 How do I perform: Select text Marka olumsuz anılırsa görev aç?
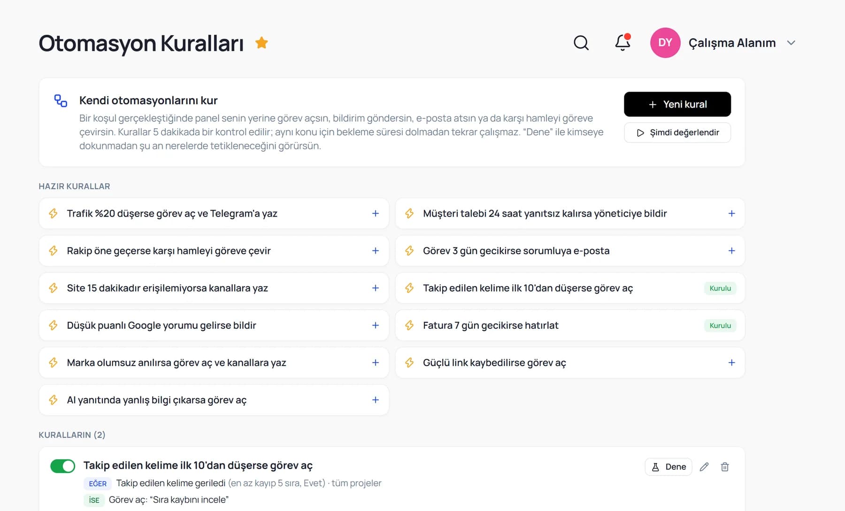pyautogui.click(x=139, y=363)
